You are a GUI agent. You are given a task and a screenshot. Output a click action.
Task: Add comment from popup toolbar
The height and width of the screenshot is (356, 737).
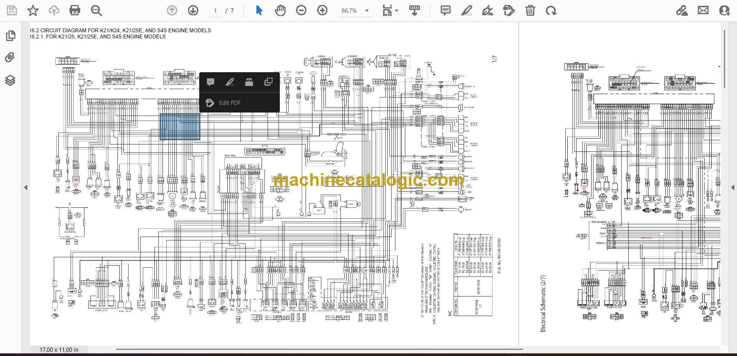(x=210, y=82)
